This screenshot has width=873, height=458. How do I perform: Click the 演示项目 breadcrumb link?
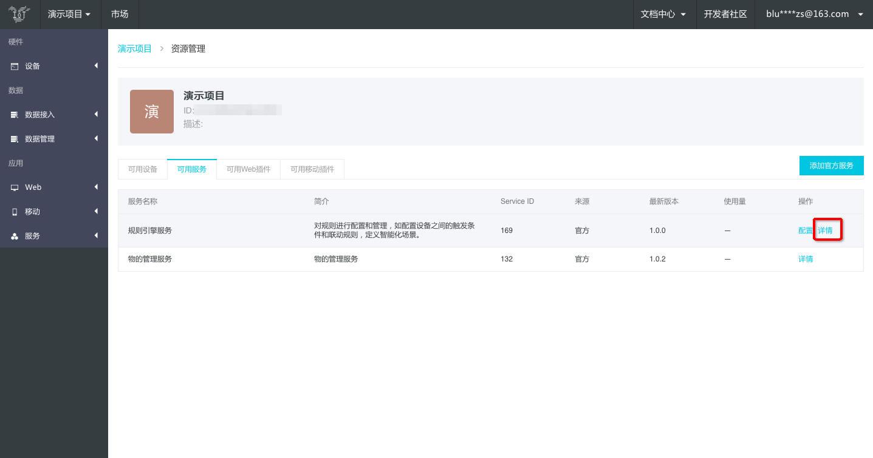[x=135, y=49]
